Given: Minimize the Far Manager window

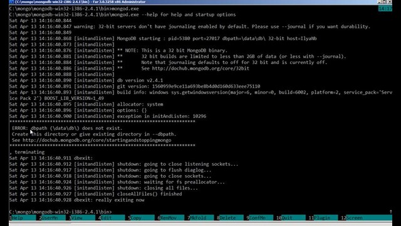Looking at the screenshot, I should point(380,2).
